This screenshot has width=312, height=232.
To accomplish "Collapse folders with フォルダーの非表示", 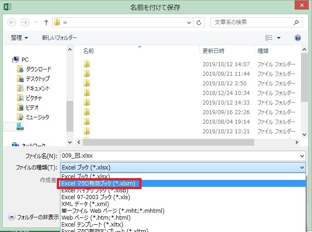I will 33,217.
